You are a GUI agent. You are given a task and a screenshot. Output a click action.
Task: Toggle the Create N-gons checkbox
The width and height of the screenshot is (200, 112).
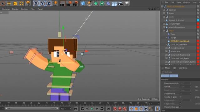181,97
